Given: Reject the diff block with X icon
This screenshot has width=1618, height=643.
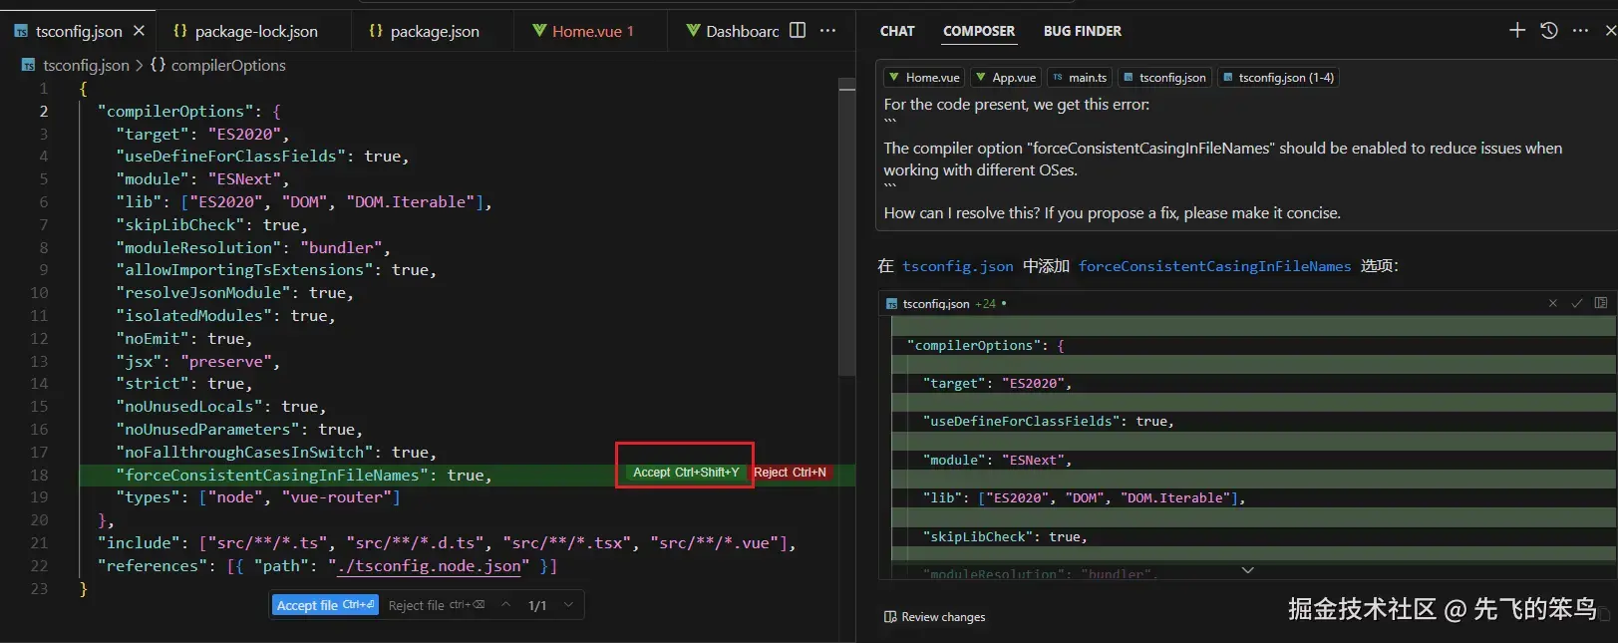Looking at the screenshot, I should point(1552,303).
